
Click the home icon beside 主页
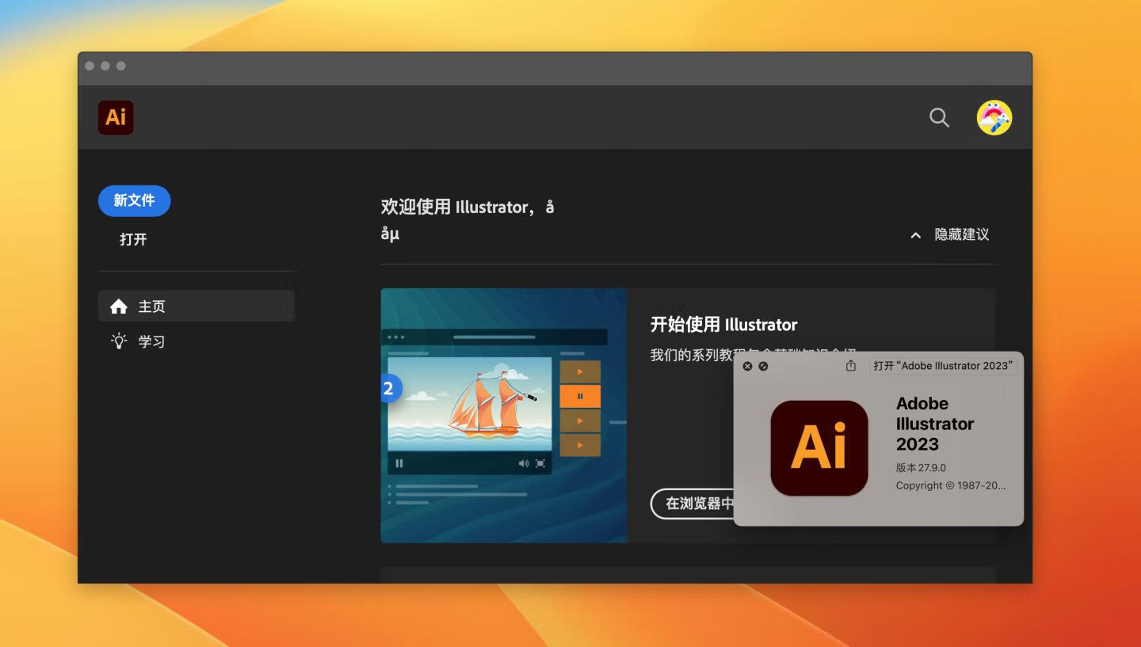pyautogui.click(x=119, y=306)
